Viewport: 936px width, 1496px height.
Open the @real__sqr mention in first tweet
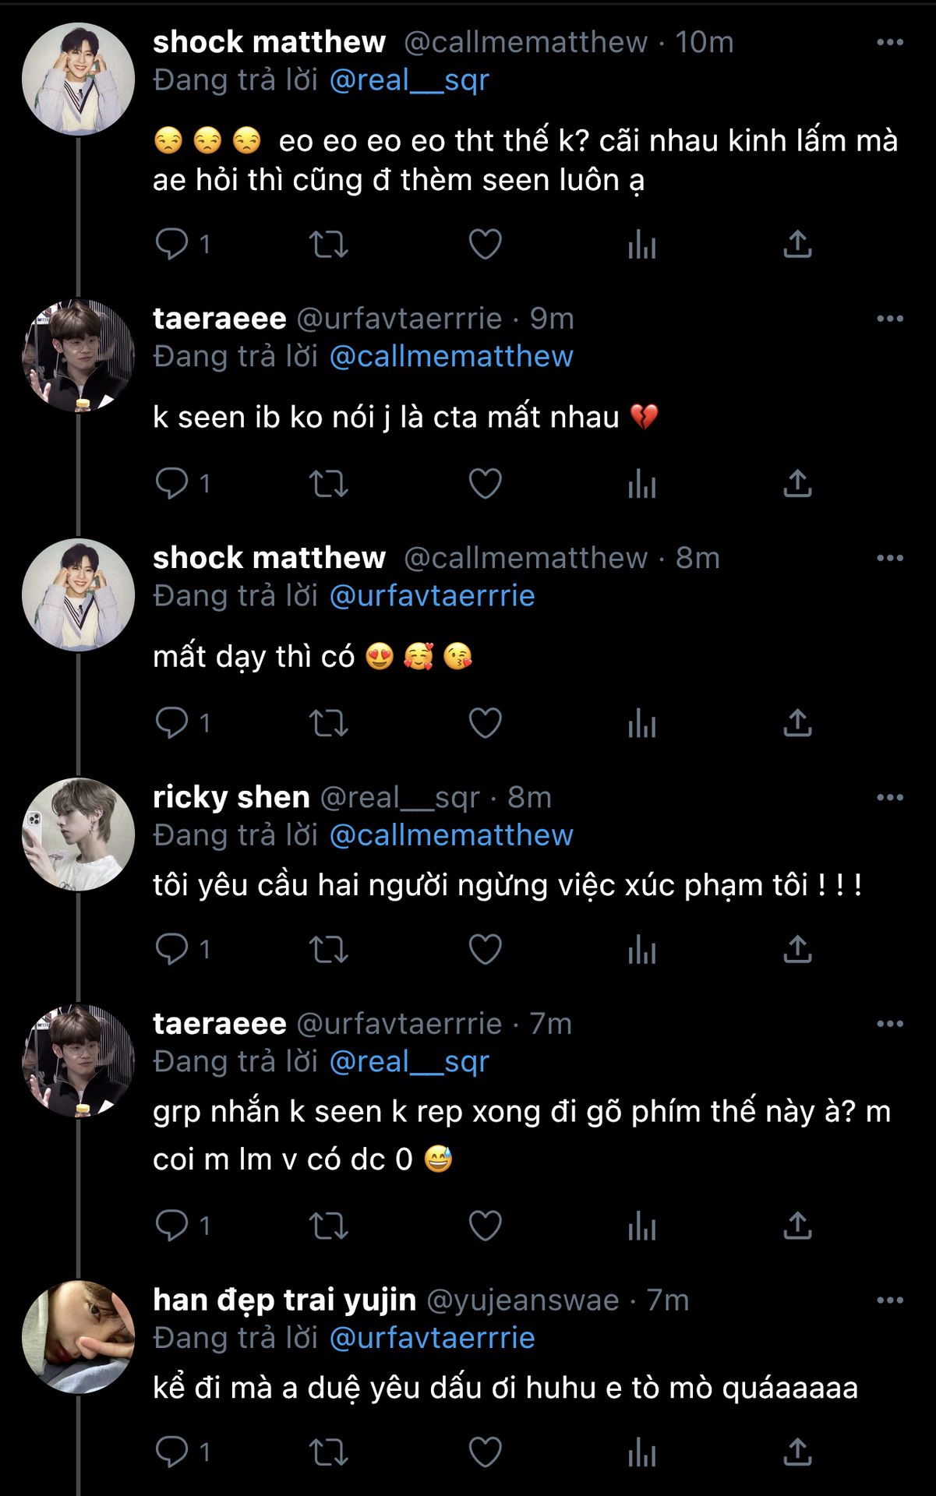409,80
